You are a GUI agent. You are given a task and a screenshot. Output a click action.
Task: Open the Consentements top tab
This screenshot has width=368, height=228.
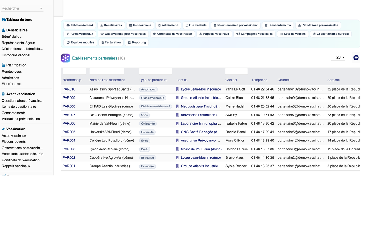click(278, 25)
